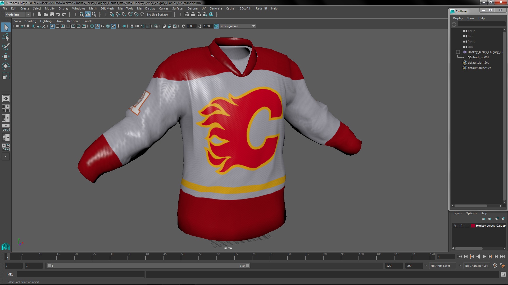Open the Script Editor icon
508x285 pixels.
click(x=503, y=274)
